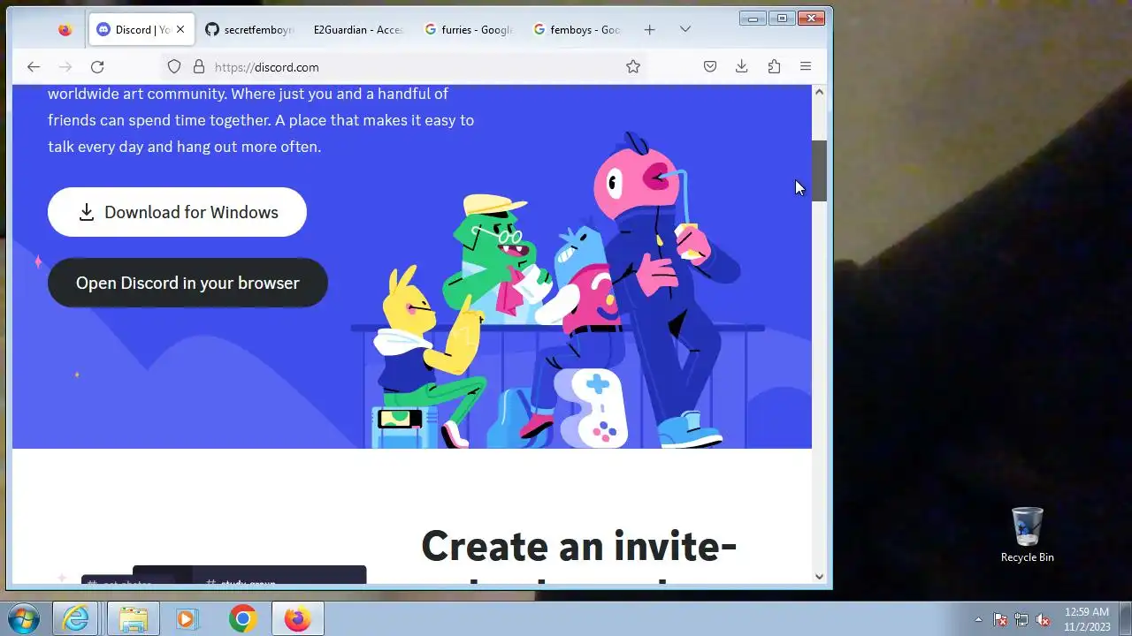
Task: Go back with the back arrow
Action: click(x=33, y=66)
